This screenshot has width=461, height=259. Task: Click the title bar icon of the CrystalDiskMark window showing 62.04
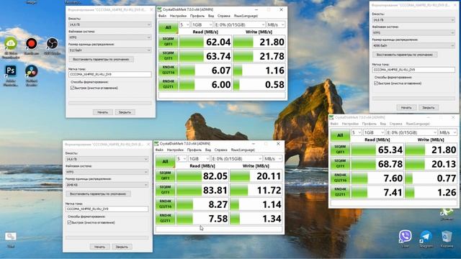(x=159, y=9)
